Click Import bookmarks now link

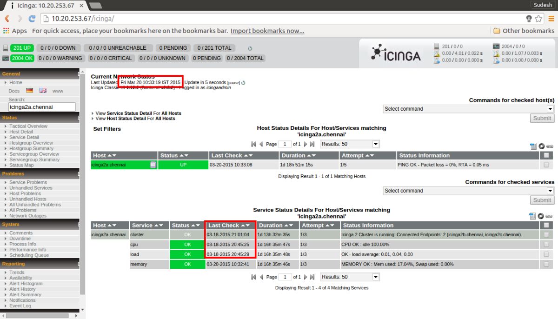(267, 31)
